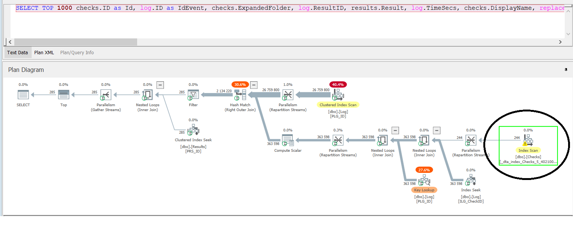This screenshot has height=244, width=573.
Task: Click the 'Plan Diagram' panel title
Action: coord(26,70)
